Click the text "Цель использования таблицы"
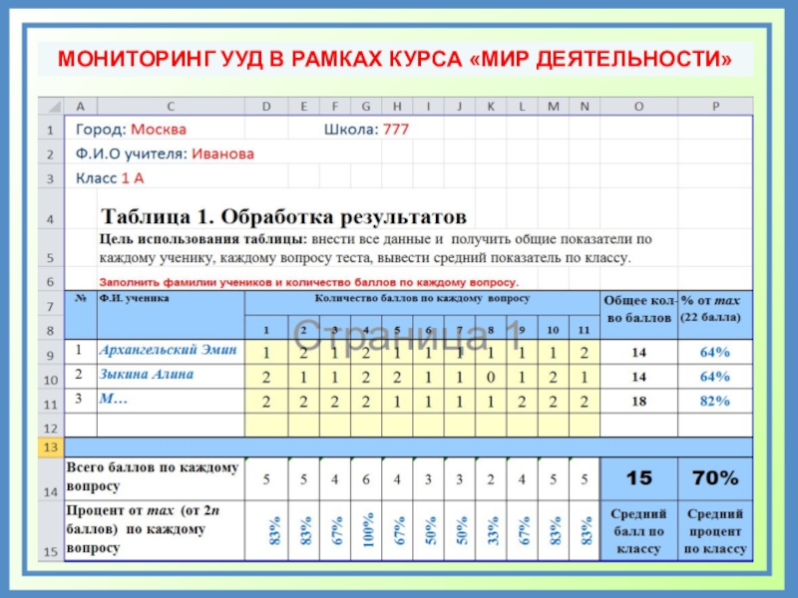 tap(202, 239)
